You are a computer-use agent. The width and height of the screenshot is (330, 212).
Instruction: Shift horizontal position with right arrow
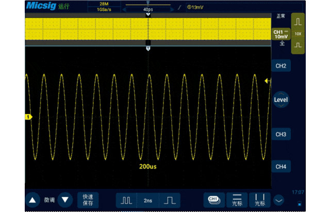coord(172,9)
